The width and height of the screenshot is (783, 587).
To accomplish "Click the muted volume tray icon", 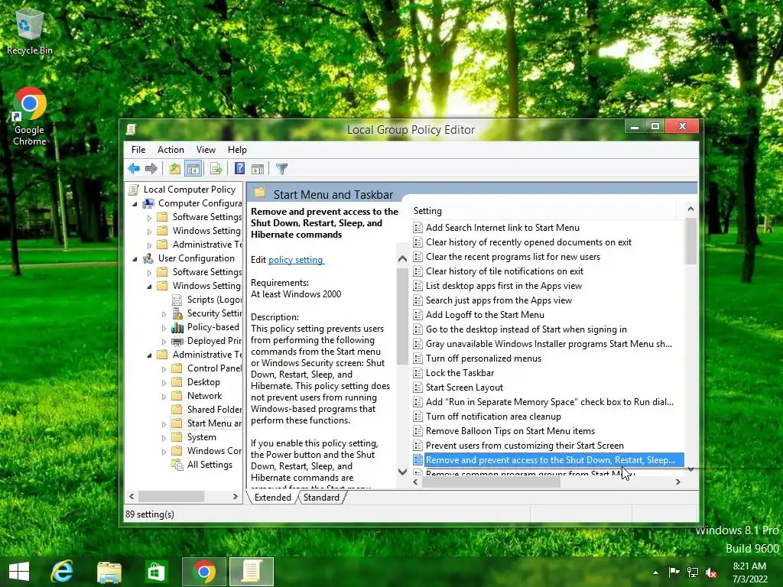I will click(x=711, y=572).
